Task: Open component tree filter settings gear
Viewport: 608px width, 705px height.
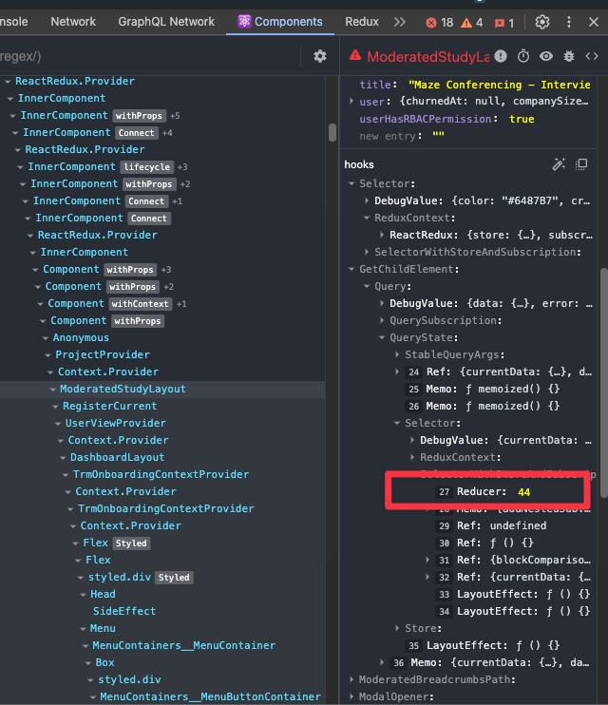Action: [x=320, y=56]
